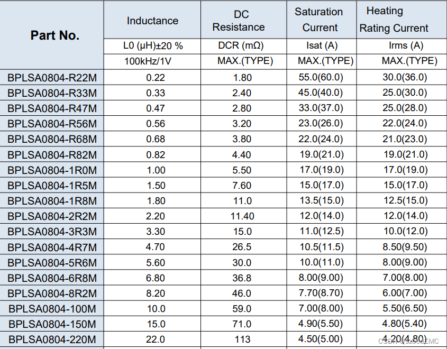Click the Isat (A) unit cell
Viewport: 447px width, 349px height.
click(x=322, y=45)
